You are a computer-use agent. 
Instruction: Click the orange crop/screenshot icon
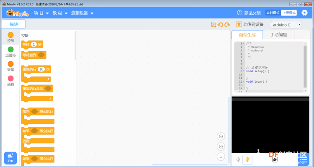click(213, 25)
